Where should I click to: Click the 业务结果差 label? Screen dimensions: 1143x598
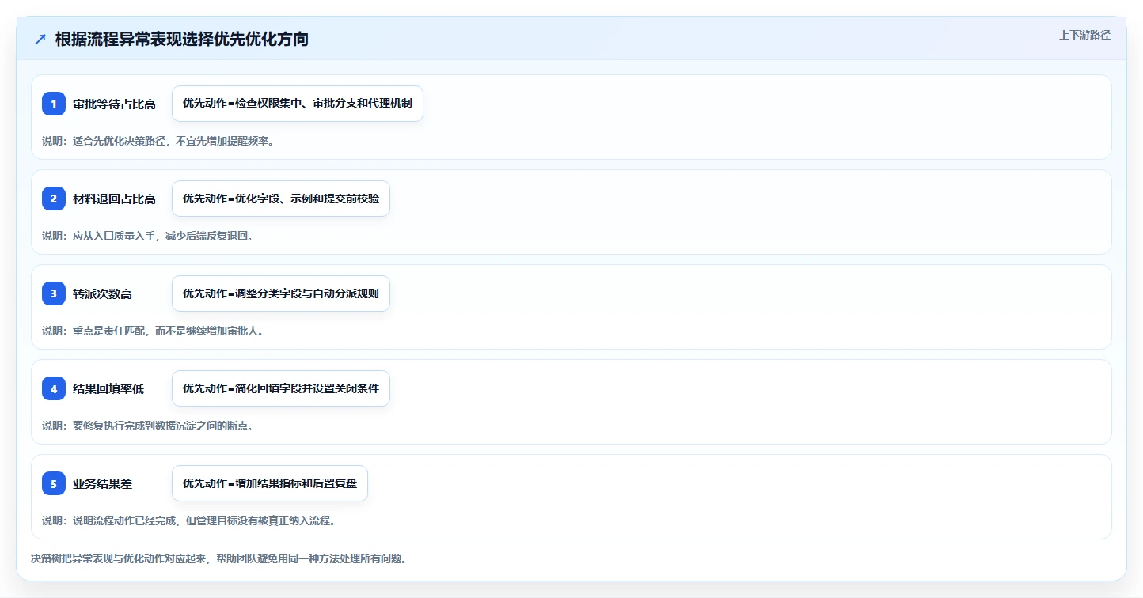[102, 483]
